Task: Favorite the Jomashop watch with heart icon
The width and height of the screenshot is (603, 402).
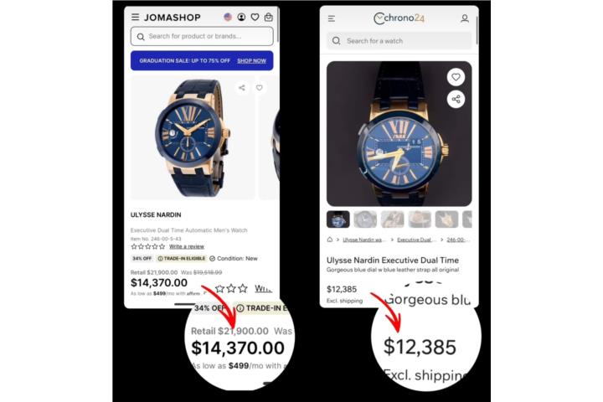Action: [259, 88]
